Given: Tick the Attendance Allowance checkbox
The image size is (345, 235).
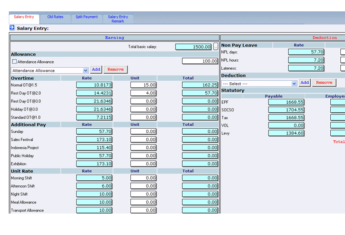Looking at the screenshot, I should tap(14, 61).
